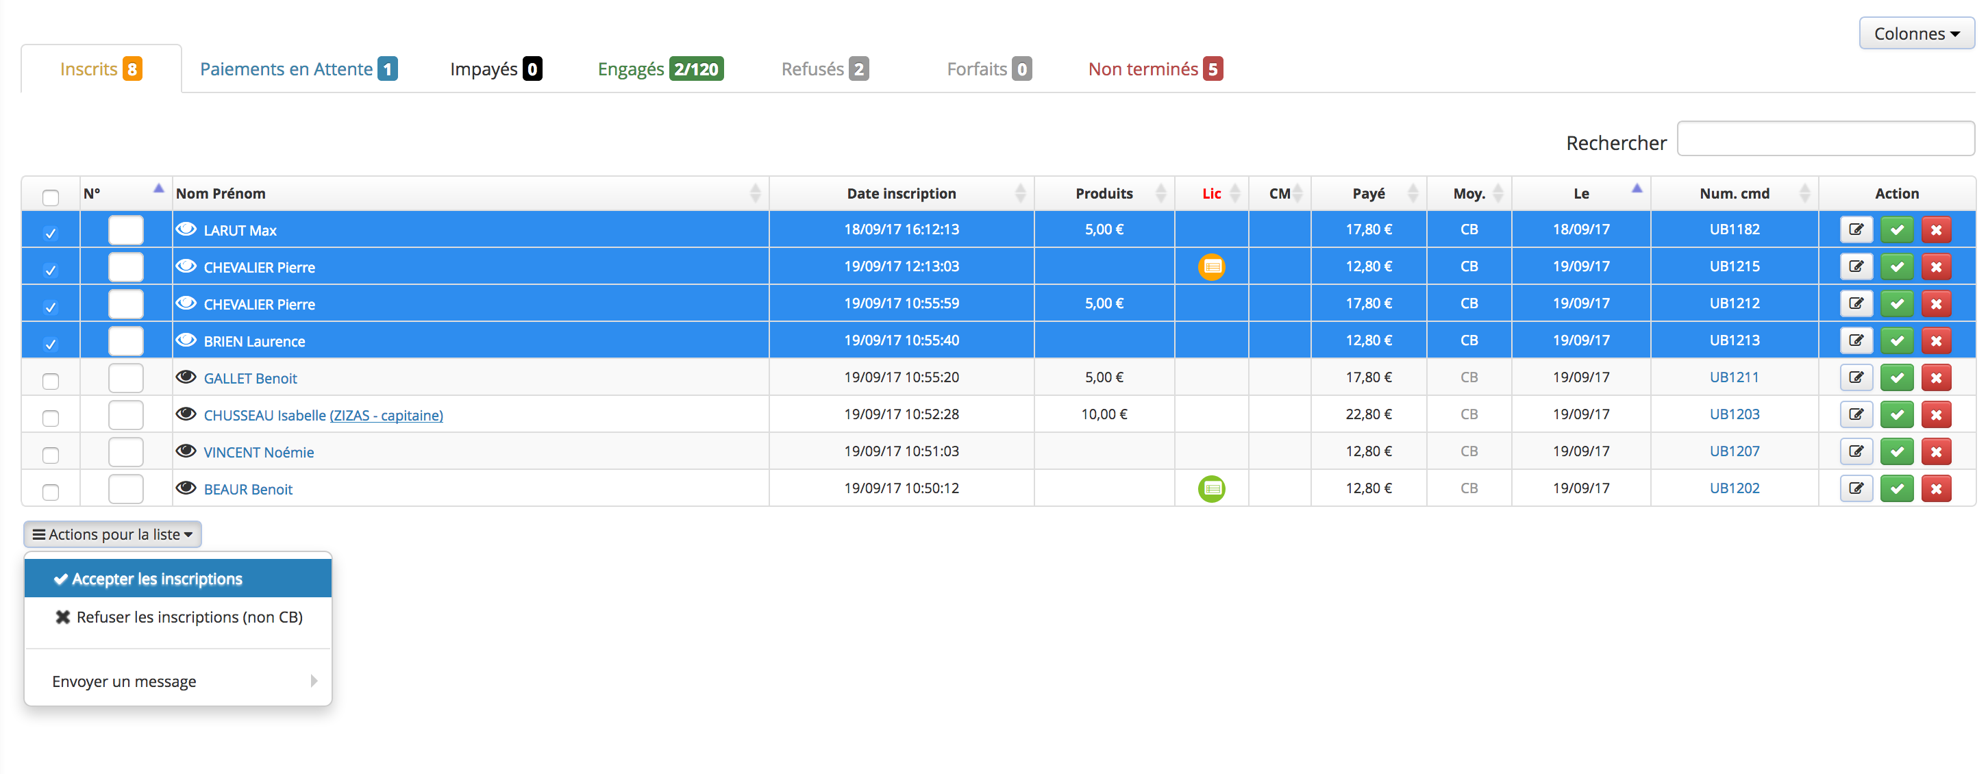Open edit form for BRIEN Laurence
This screenshot has height=774, width=1988.
coord(1856,340)
